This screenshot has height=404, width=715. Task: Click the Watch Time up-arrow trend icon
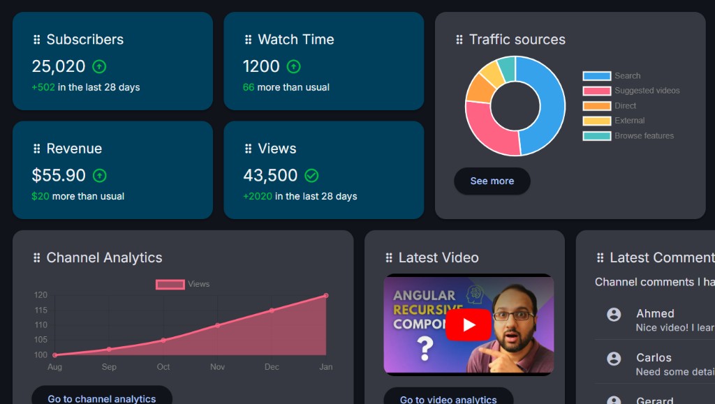pyautogui.click(x=294, y=66)
